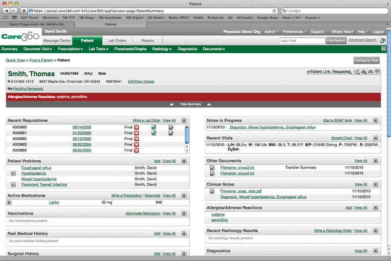Close the Recent Vitals panel
391x261 pixels.
pos(375,138)
